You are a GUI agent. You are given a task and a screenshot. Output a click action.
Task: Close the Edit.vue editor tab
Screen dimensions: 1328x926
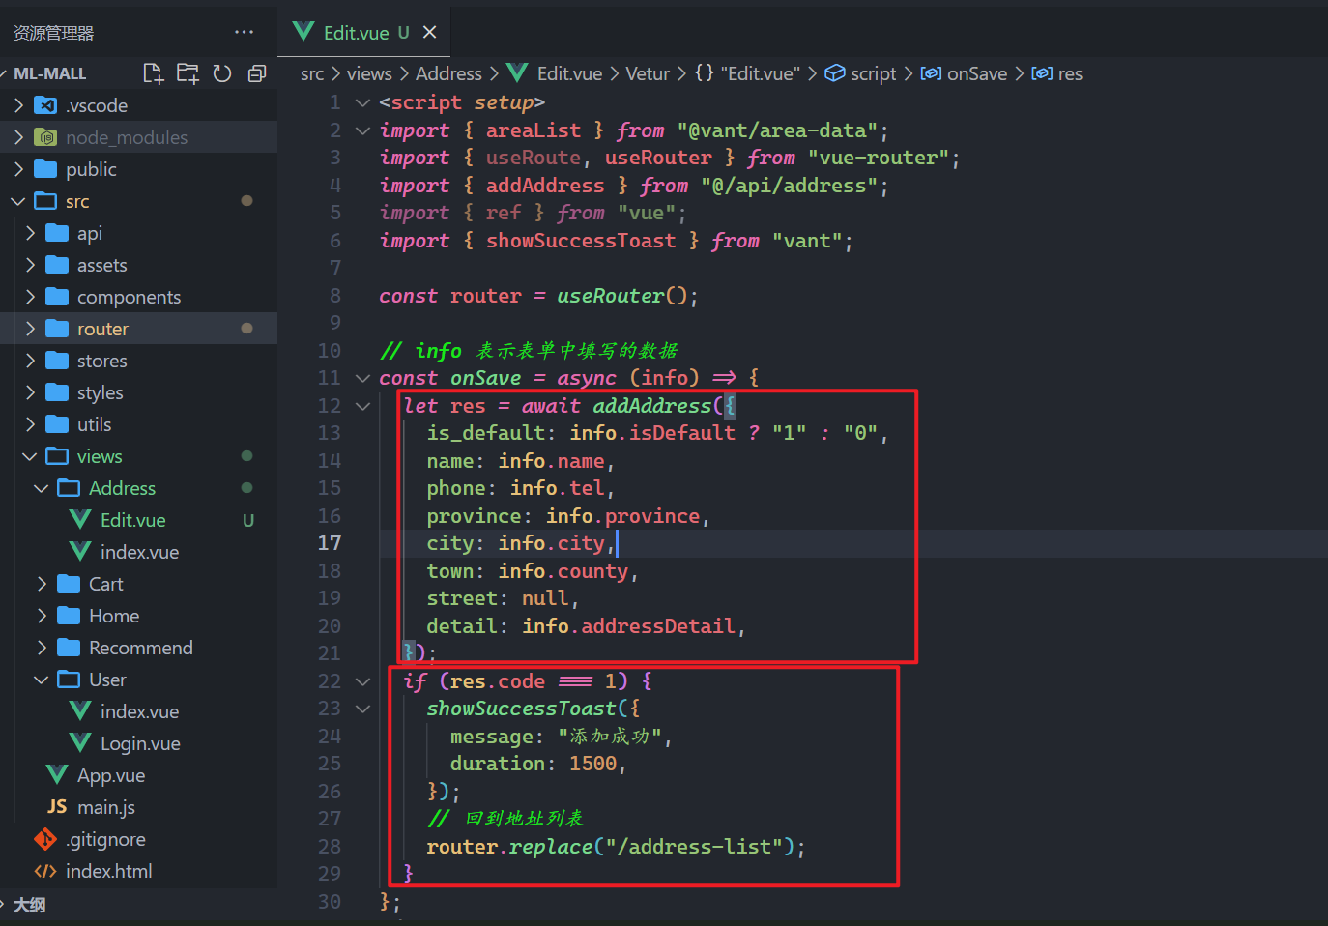(x=430, y=32)
